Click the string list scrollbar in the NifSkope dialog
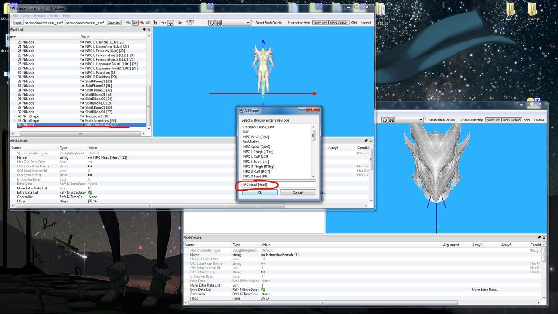The image size is (558, 314). pyautogui.click(x=313, y=151)
